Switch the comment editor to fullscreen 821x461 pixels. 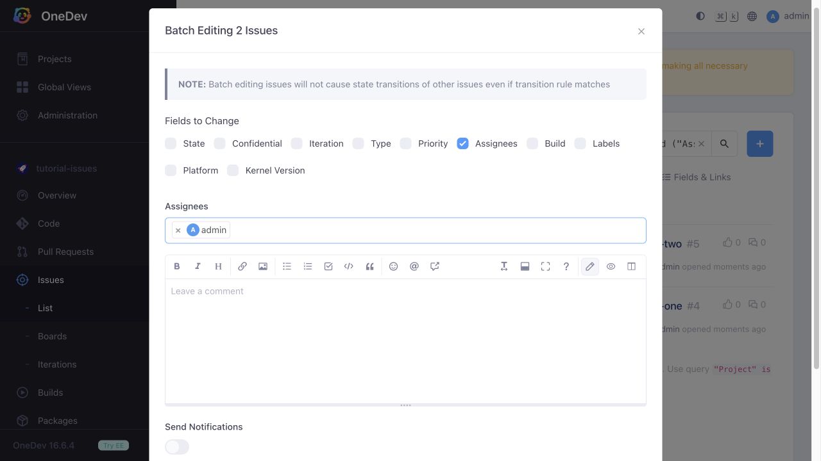(x=545, y=266)
